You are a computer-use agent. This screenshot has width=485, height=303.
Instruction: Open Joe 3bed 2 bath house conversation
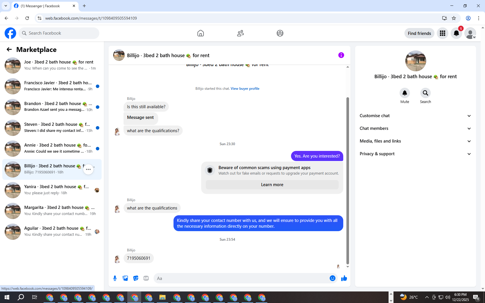click(x=52, y=66)
